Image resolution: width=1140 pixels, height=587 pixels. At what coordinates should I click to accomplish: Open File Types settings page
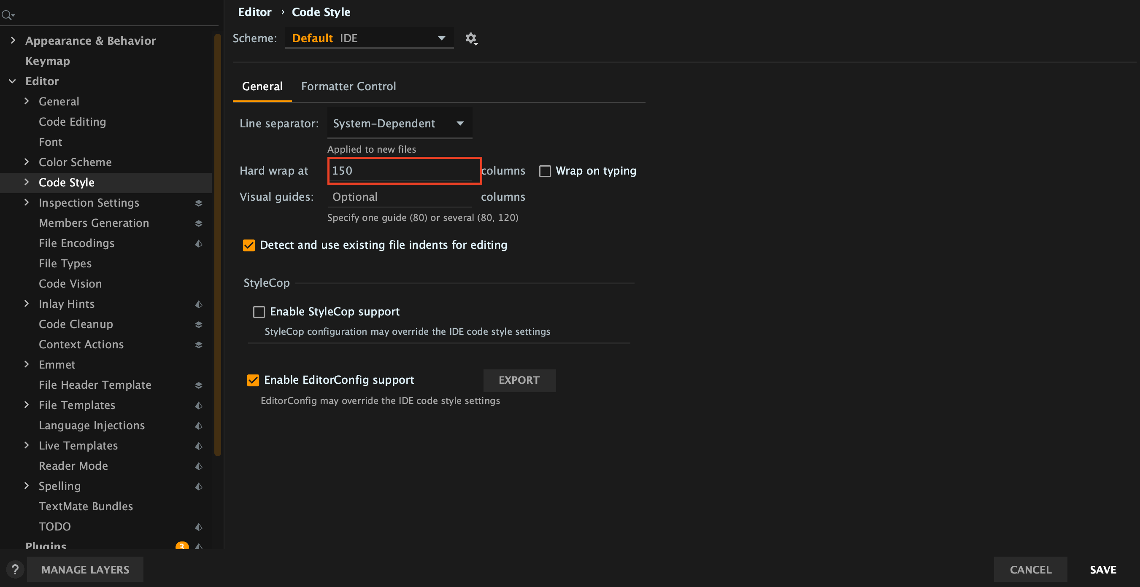pyautogui.click(x=65, y=264)
